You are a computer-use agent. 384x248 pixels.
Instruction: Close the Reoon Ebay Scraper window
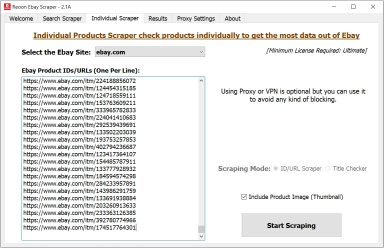coord(372,6)
